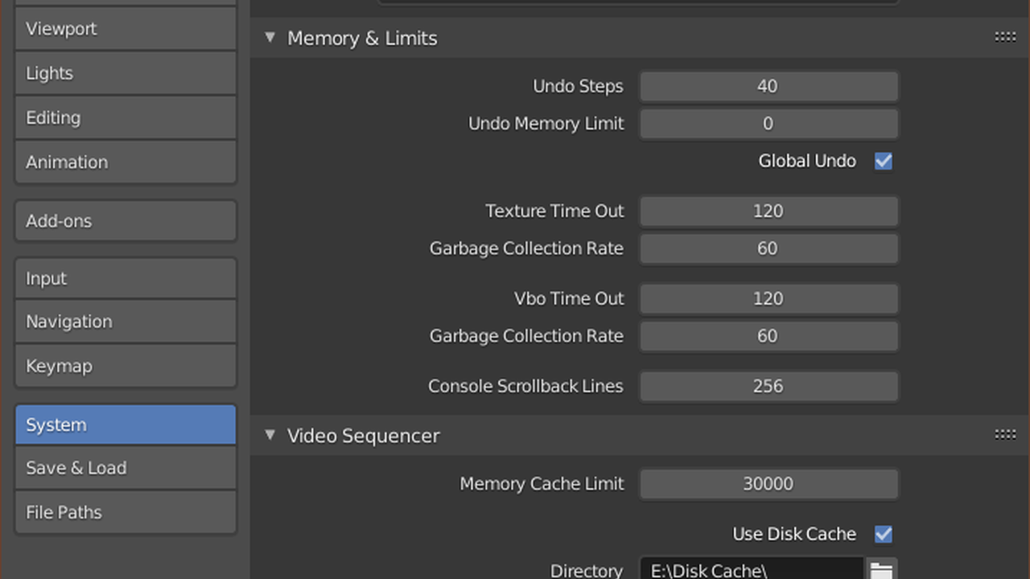Open File Paths preferences
Viewport: 1030px width, 579px height.
tap(125, 512)
